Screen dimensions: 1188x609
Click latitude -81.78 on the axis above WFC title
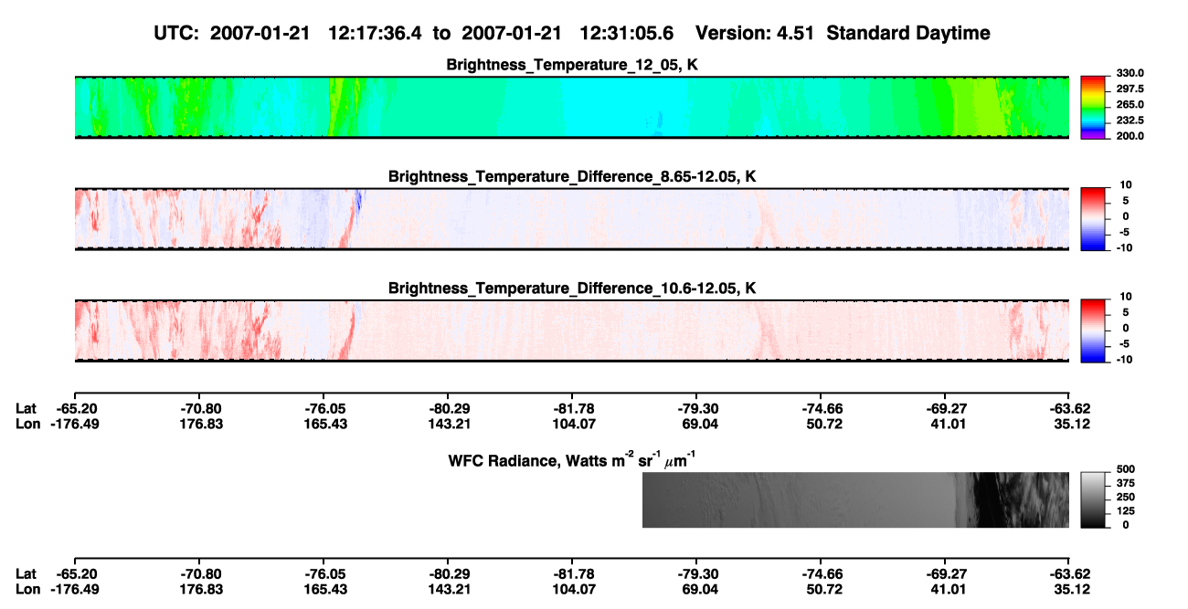coord(572,409)
